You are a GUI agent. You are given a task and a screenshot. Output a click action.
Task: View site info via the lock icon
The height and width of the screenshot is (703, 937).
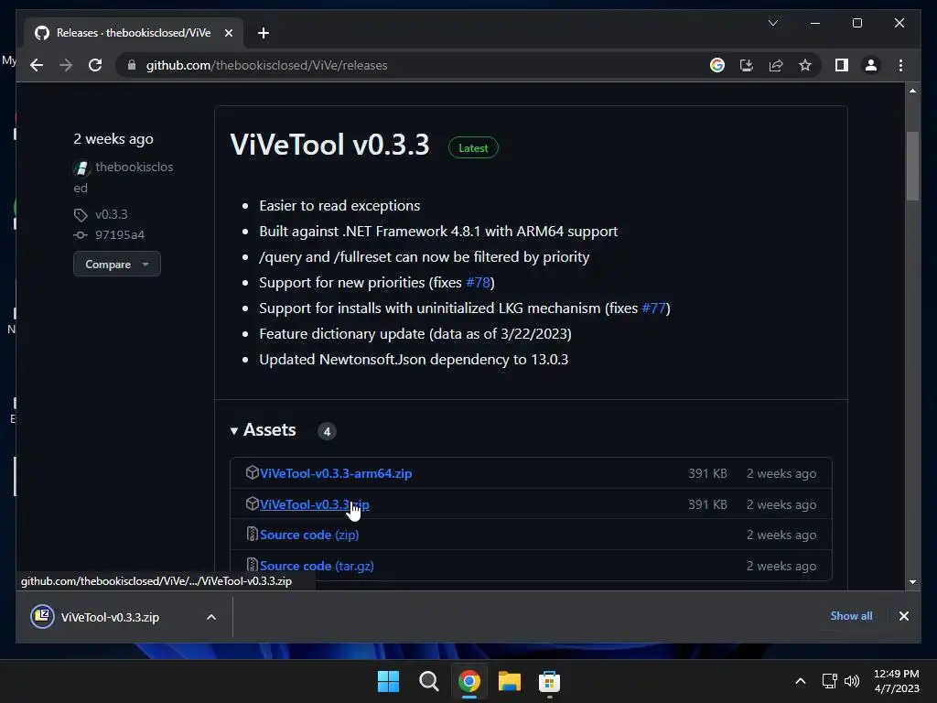pyautogui.click(x=132, y=65)
